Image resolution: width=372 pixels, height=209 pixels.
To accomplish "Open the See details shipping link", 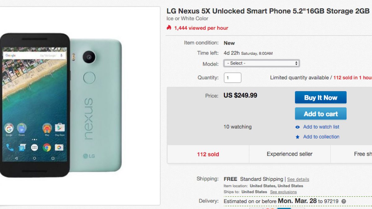I will [298, 179].
